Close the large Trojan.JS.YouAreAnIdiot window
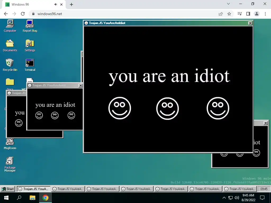This screenshot has width=271, height=203. click(250, 23)
